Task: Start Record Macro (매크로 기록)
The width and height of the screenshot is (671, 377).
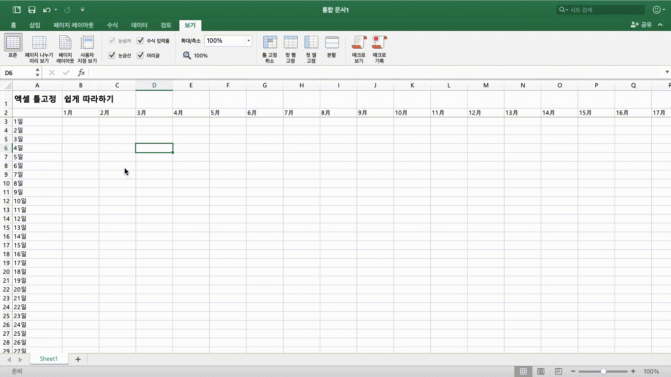Action: click(379, 50)
